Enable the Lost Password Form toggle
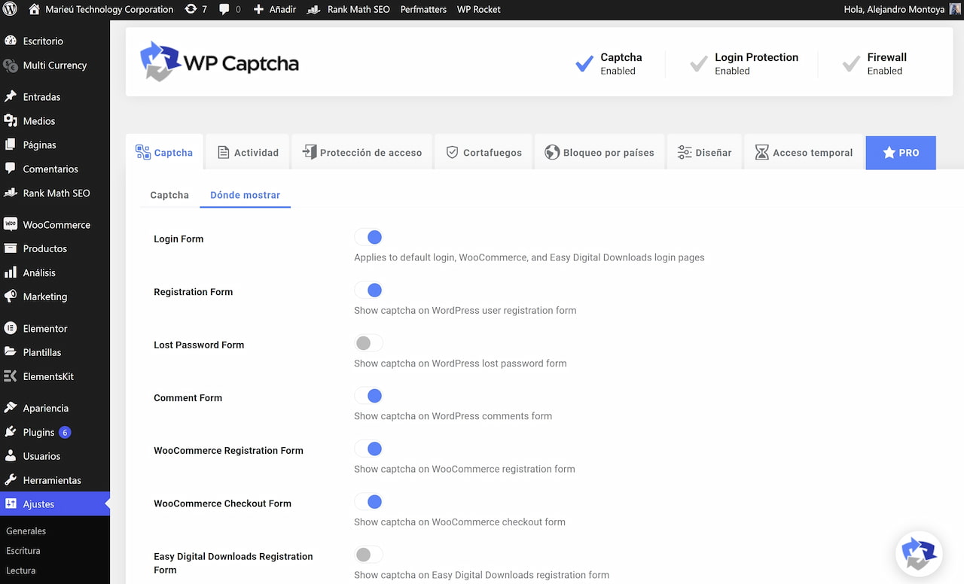 (368, 343)
